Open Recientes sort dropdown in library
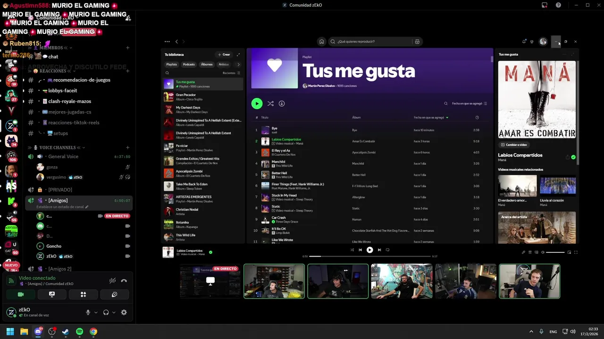604x339 pixels. (231, 73)
